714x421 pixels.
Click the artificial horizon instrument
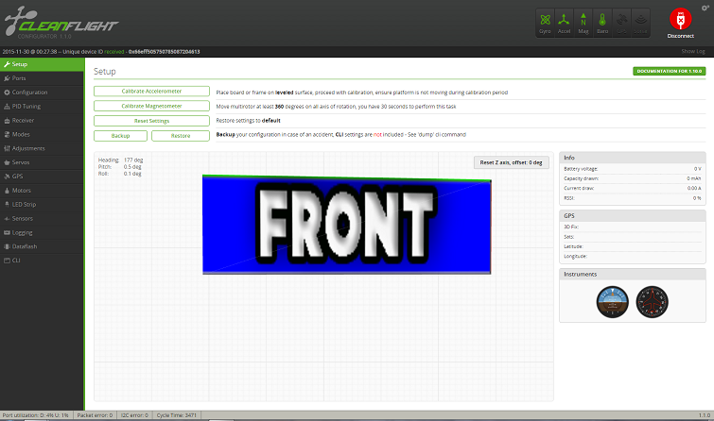(611, 301)
